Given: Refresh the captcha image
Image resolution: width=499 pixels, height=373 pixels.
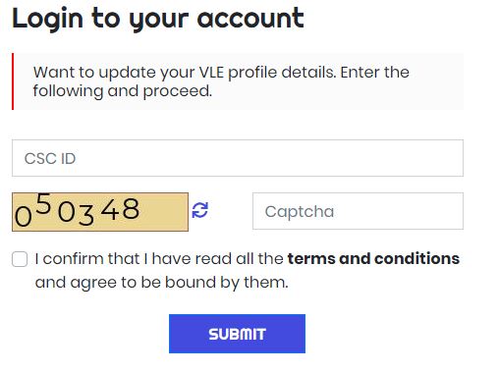Looking at the screenshot, I should tap(199, 210).
